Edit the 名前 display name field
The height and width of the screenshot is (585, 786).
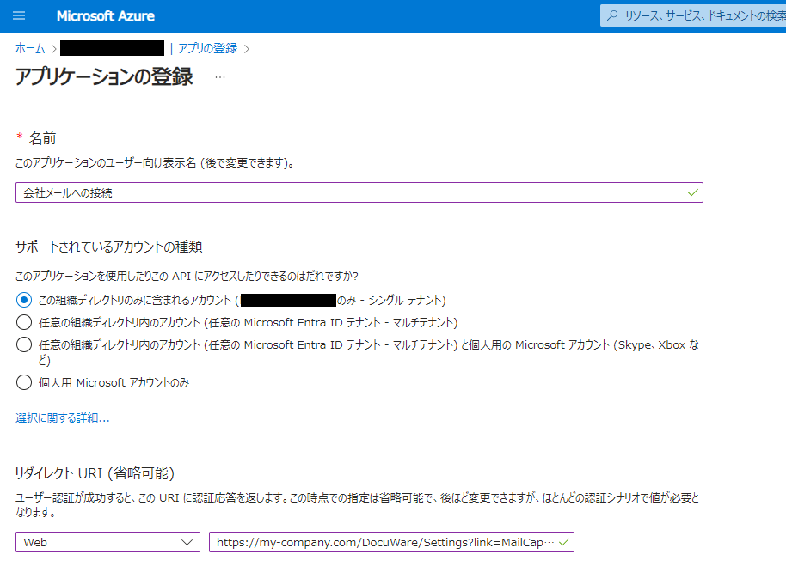coord(359,192)
